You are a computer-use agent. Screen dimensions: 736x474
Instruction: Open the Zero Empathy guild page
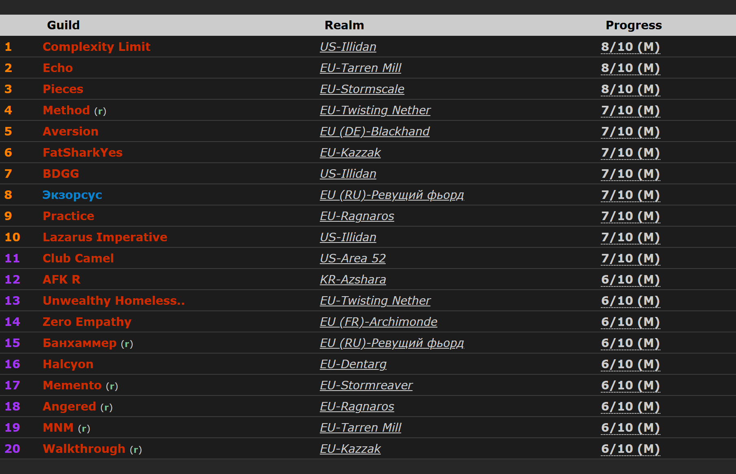tap(87, 322)
